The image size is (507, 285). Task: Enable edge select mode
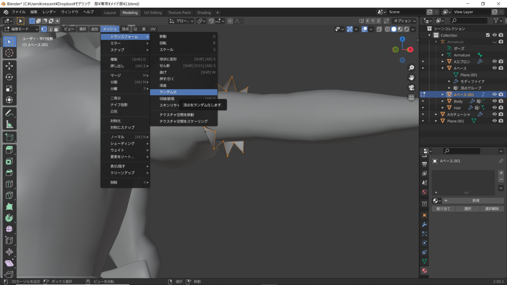tap(50, 29)
